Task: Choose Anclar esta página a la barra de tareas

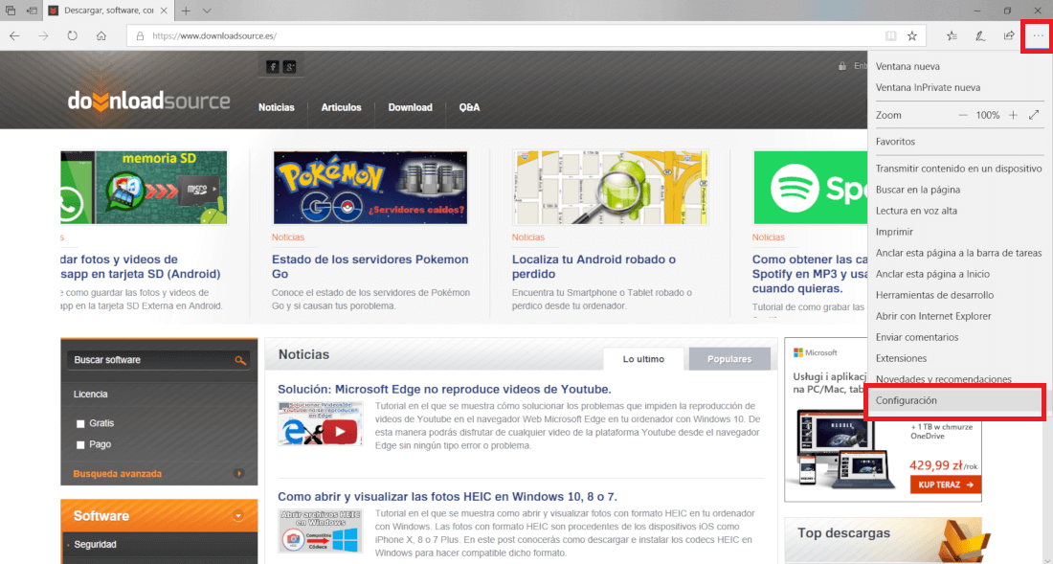Action: [959, 253]
